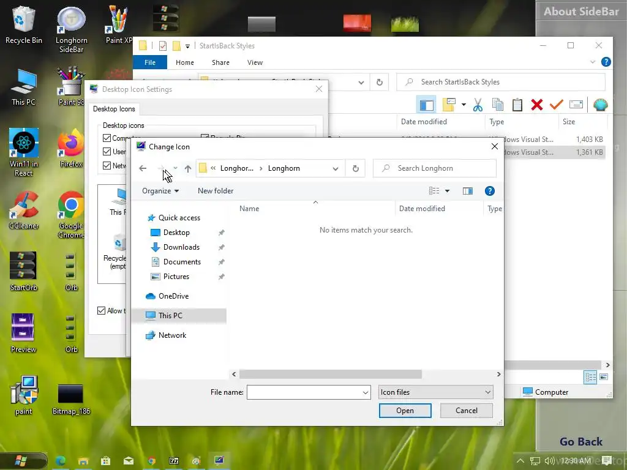
Task: Select OneDrive in the navigation pane
Action: click(173, 296)
